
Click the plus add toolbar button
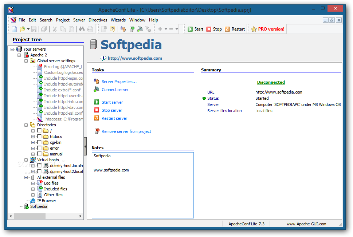pos(160,29)
